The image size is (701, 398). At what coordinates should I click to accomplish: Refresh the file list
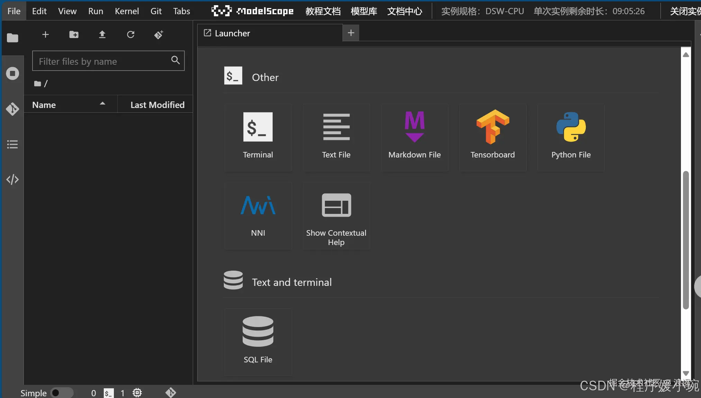[130, 35]
